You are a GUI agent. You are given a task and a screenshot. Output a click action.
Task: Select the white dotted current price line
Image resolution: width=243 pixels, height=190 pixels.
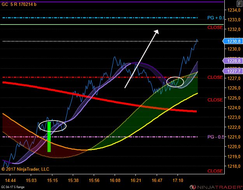pyautogui.click(x=100, y=41)
